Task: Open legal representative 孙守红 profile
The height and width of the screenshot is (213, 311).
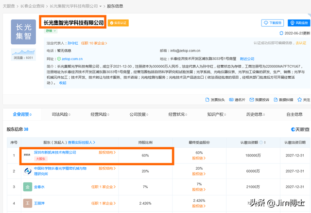Action: pos(73,43)
